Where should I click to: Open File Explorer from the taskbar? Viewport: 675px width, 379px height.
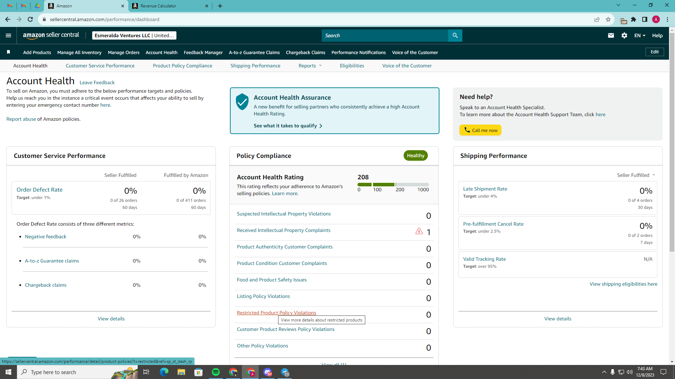point(181,372)
